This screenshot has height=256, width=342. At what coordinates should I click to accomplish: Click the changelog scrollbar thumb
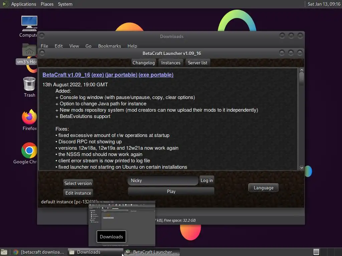coord(302,78)
